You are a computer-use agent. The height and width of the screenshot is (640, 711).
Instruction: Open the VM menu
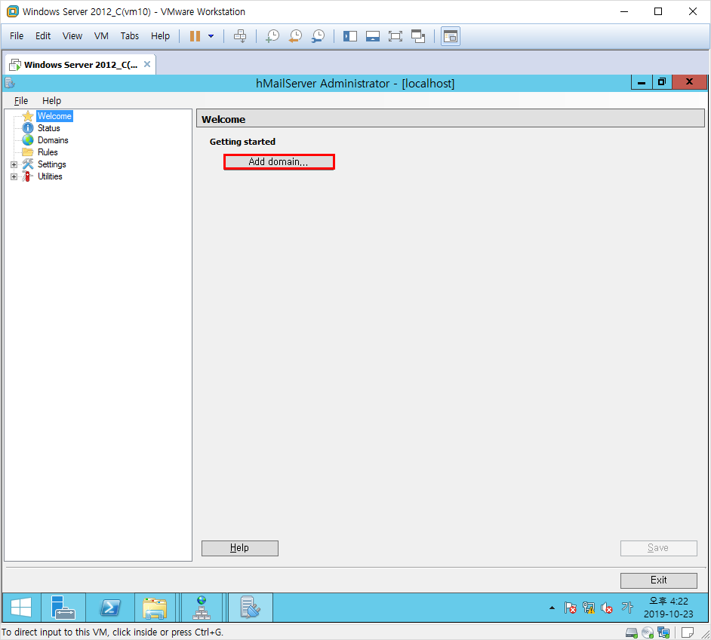(x=101, y=35)
